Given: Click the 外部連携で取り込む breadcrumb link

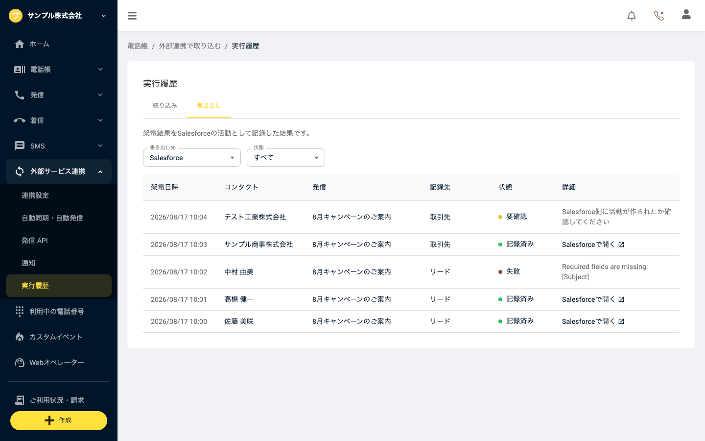Looking at the screenshot, I should pyautogui.click(x=189, y=46).
